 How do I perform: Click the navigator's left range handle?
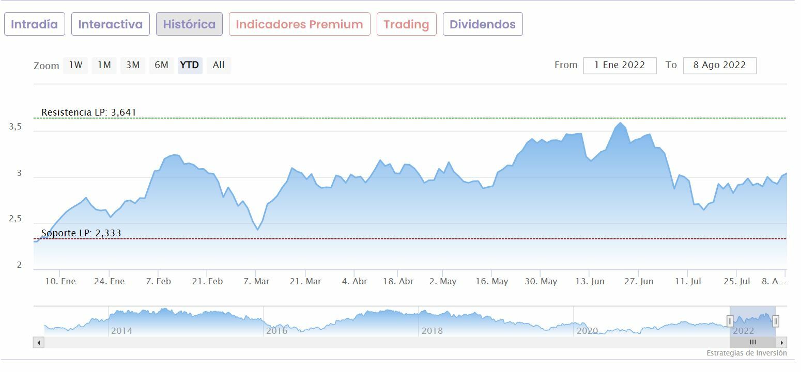[x=730, y=321]
